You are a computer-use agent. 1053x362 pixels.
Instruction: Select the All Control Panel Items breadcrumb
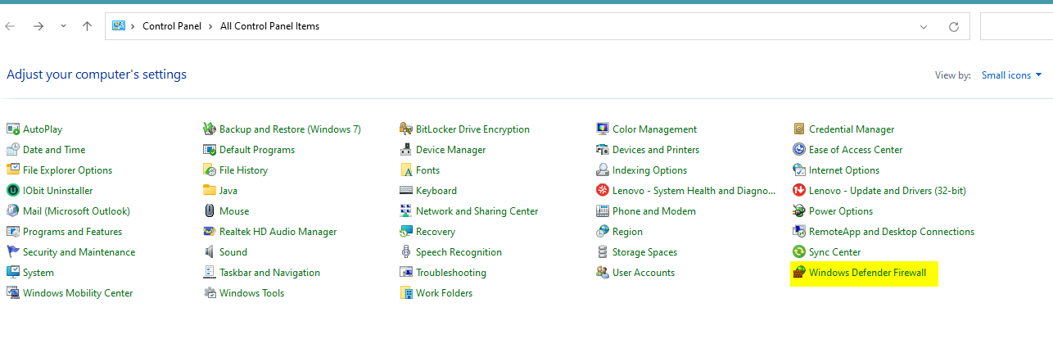coord(269,26)
